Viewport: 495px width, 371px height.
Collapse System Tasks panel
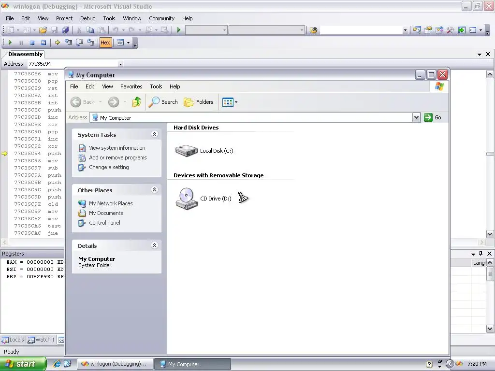[x=154, y=134]
